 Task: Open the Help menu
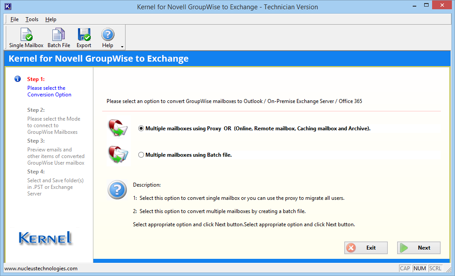51,19
